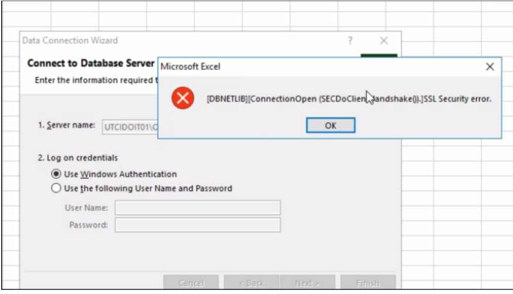Close the Microsoft Excel error dialog
513x294 pixels.
tap(490, 67)
